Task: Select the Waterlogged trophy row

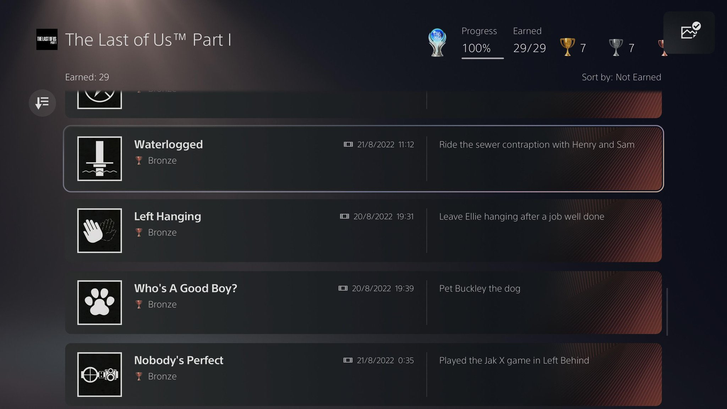Action: pyautogui.click(x=363, y=159)
